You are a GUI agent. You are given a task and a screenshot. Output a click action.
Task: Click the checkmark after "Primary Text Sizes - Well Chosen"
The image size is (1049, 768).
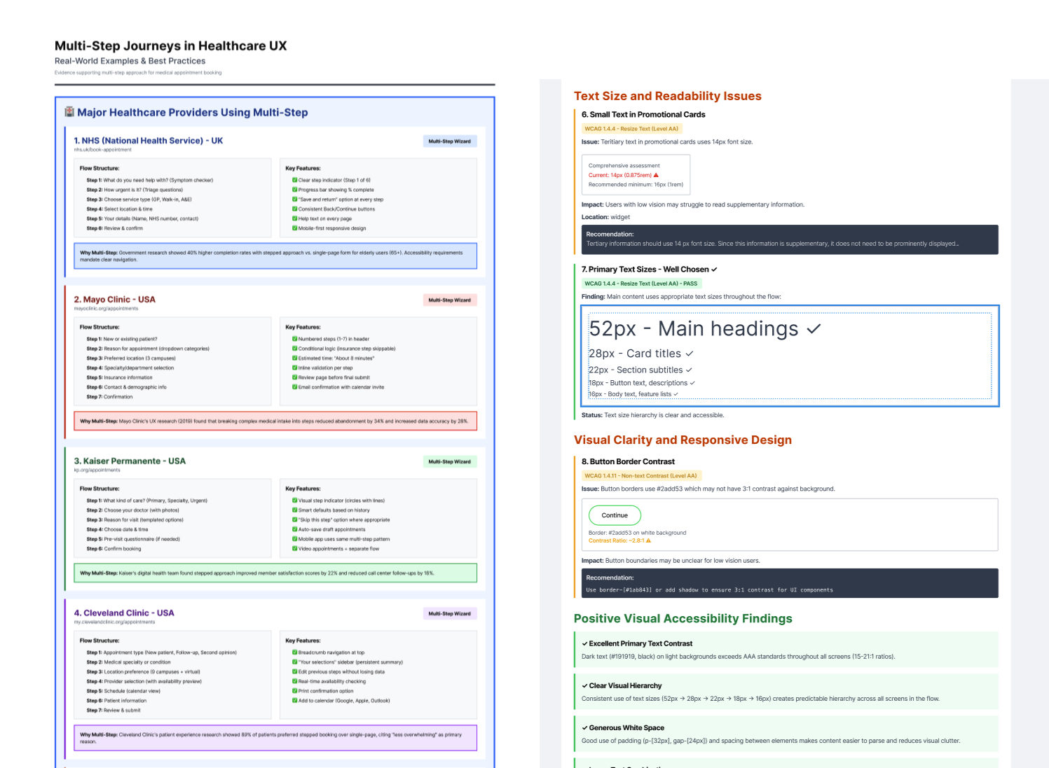(714, 270)
